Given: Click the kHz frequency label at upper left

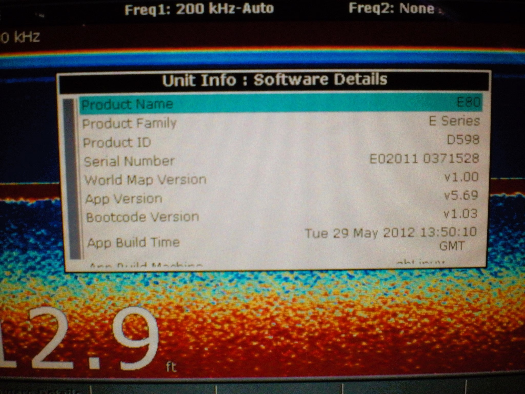Looking at the screenshot, I should coord(21,37).
